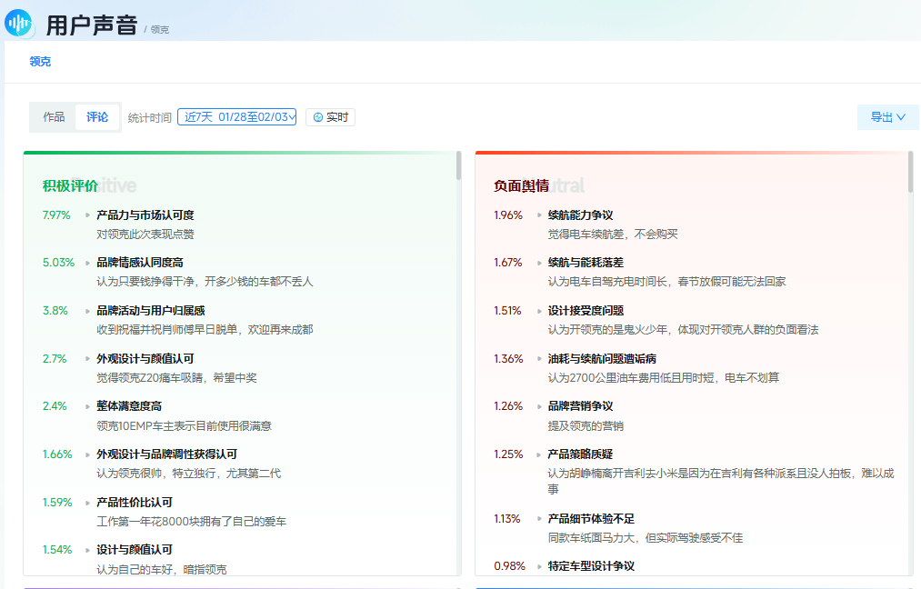Click the voice wave logo icon
The height and width of the screenshot is (589, 921).
(x=16, y=23)
